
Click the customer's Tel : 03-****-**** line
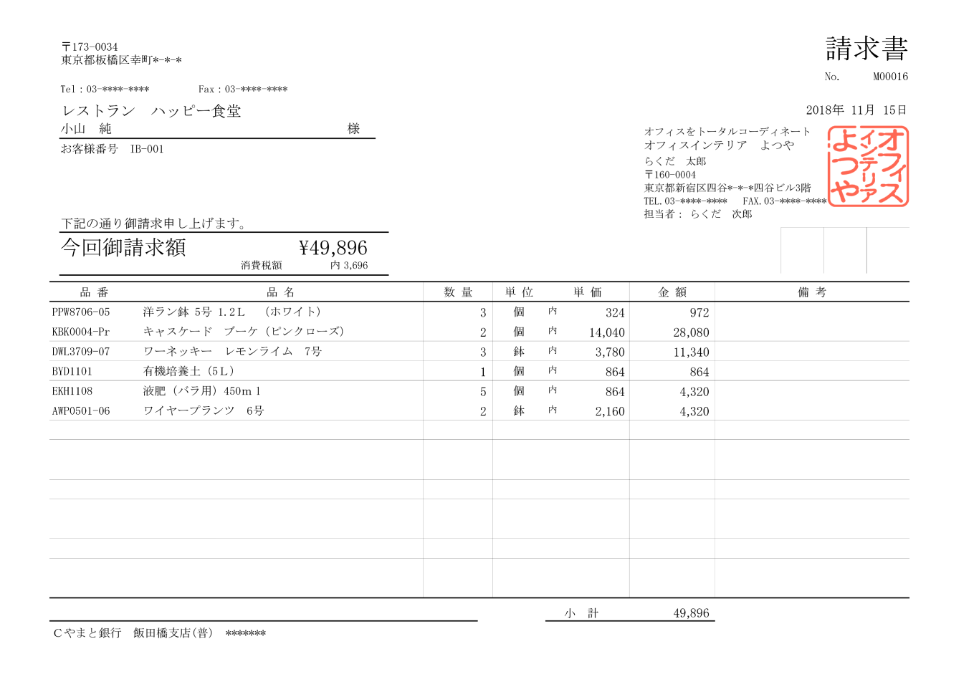(105, 90)
